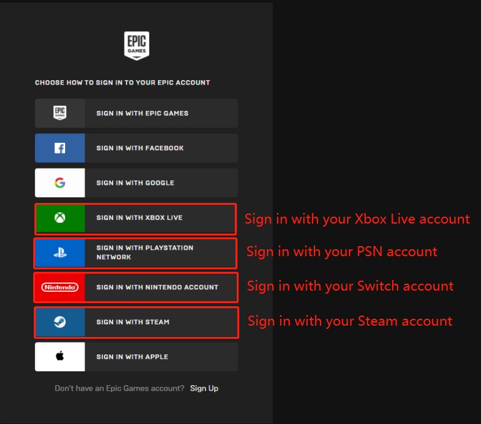This screenshot has width=481, height=424.
Task: Select 'Sign in with Facebook' text
Action: (x=140, y=148)
